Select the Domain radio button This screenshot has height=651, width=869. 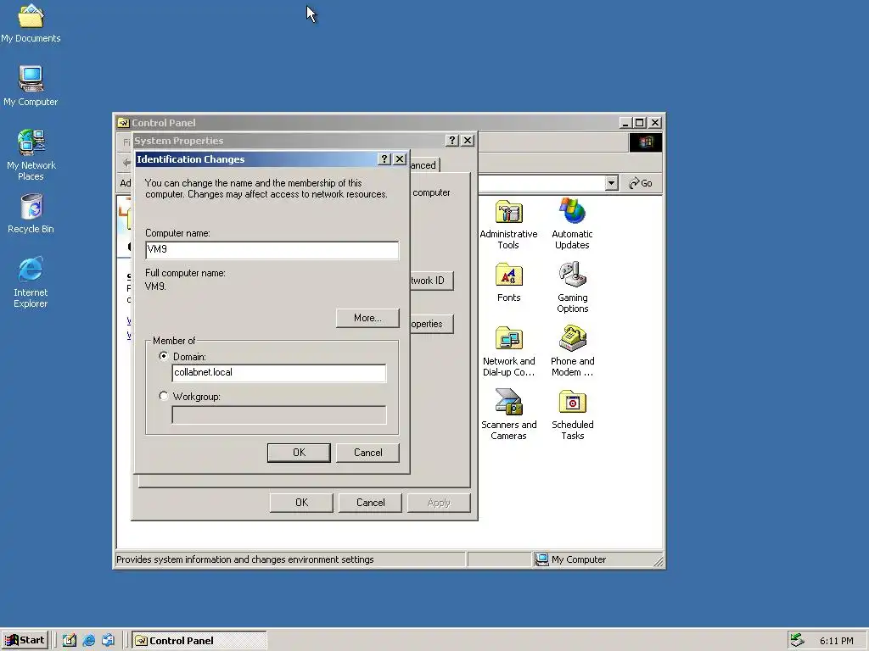[x=164, y=356]
